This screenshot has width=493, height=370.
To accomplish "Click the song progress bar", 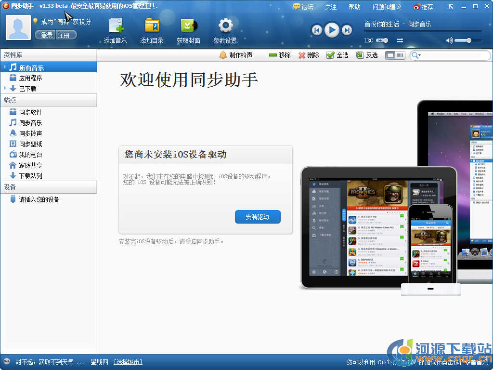I will [423, 31].
